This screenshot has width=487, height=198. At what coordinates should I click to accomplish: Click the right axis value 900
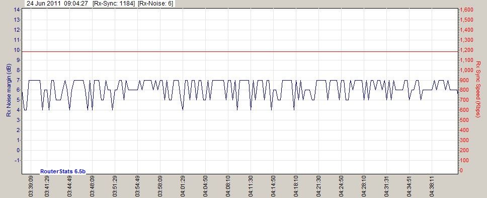[x=465, y=80]
